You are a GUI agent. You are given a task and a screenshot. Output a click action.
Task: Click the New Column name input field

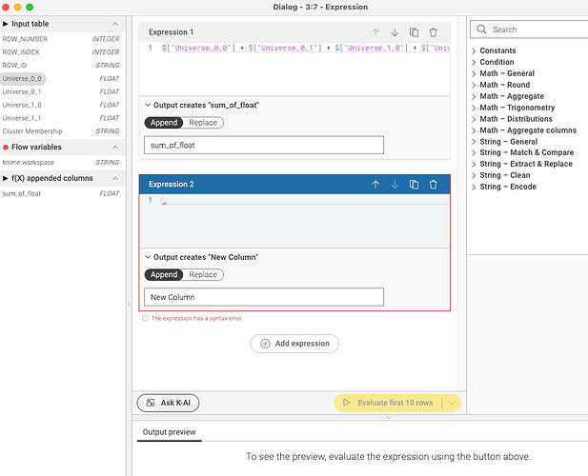264,297
